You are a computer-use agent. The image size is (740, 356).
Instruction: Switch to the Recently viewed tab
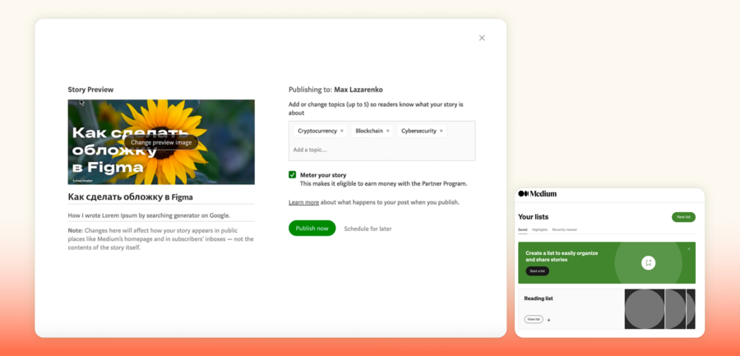coord(564,229)
